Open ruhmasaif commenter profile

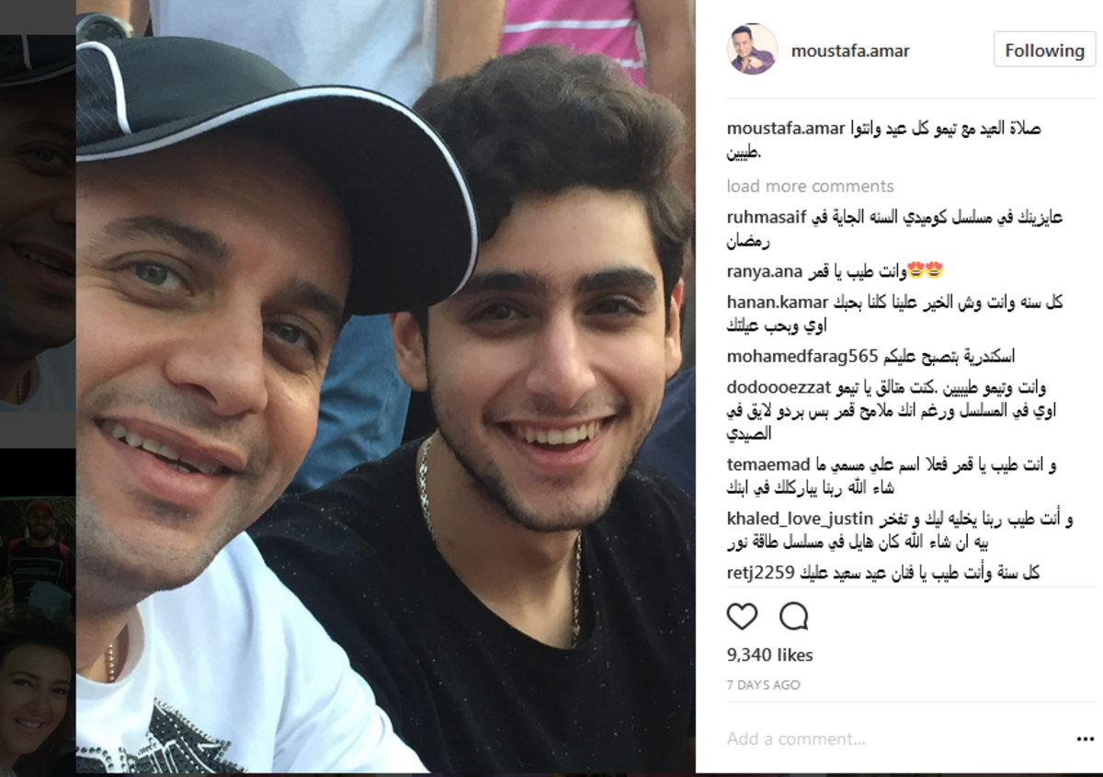pos(765,218)
